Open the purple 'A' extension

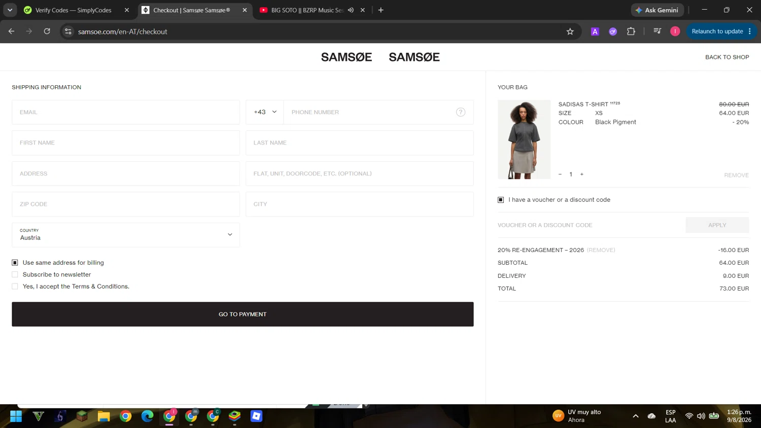coord(595,31)
